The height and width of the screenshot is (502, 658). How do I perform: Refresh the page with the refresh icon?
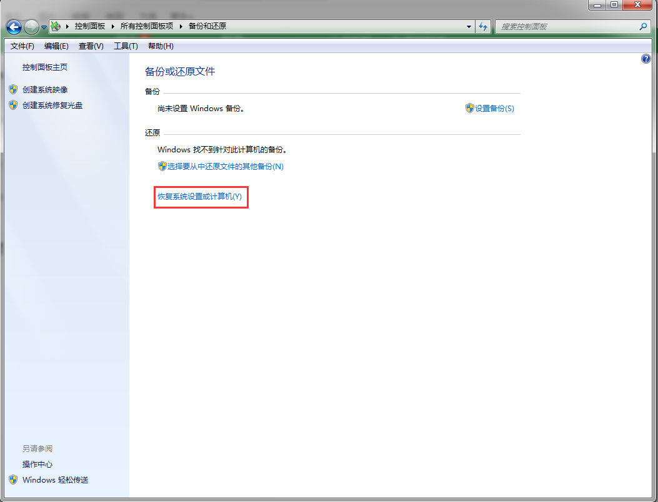tap(484, 26)
